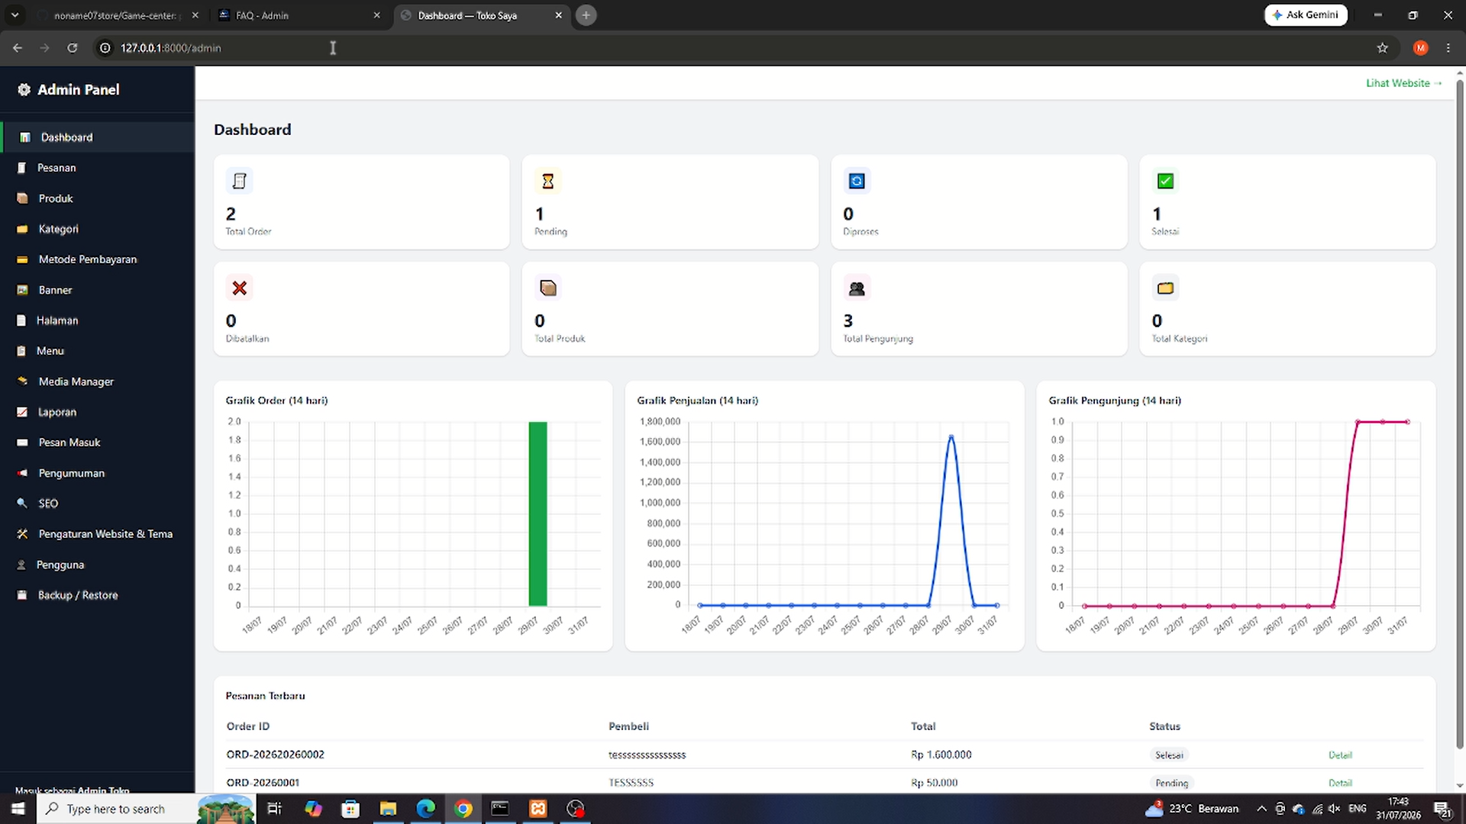Click the Pengguna user icon
The width and height of the screenshot is (1466, 824).
point(21,565)
